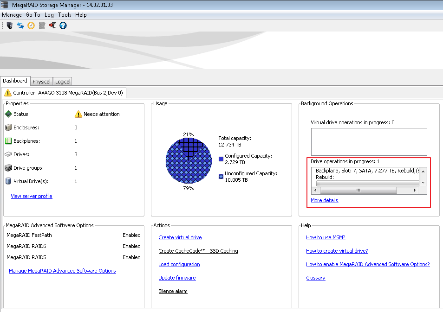Open the Tools menu
443x312 pixels.
click(x=65, y=15)
